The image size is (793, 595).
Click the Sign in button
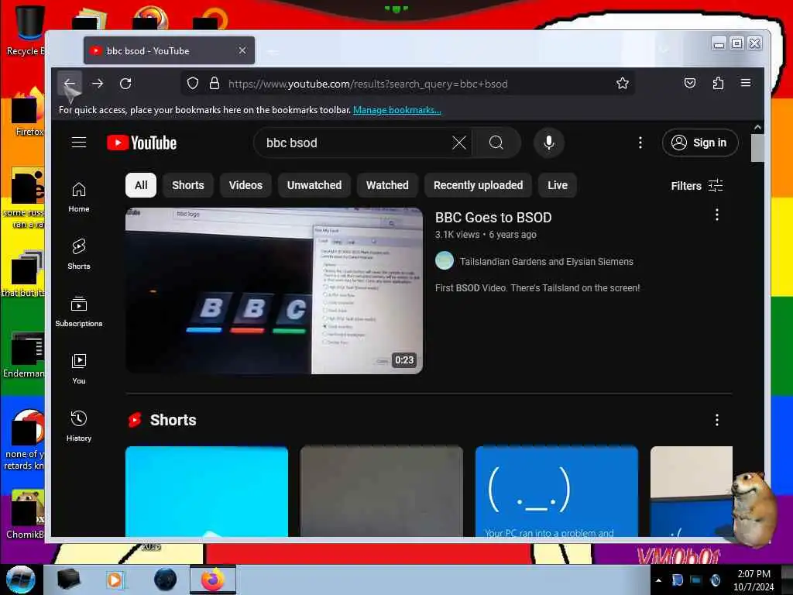point(700,143)
